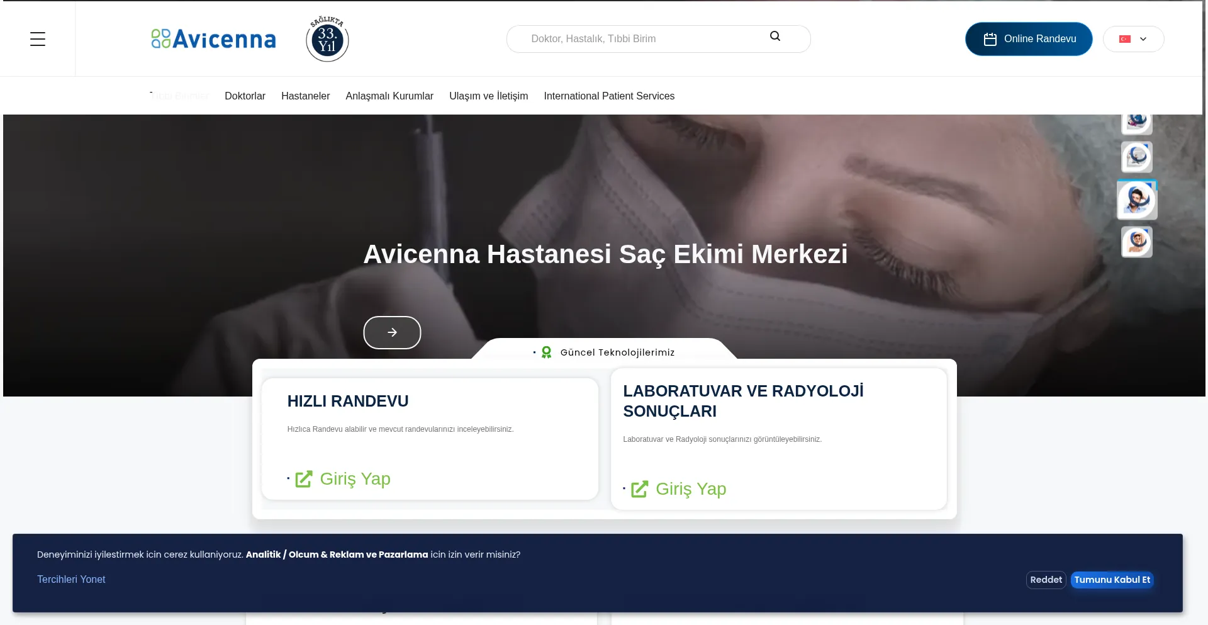Image resolution: width=1208 pixels, height=625 pixels.
Task: Select the partly hidden top slide thumbnail
Action: click(x=1137, y=124)
